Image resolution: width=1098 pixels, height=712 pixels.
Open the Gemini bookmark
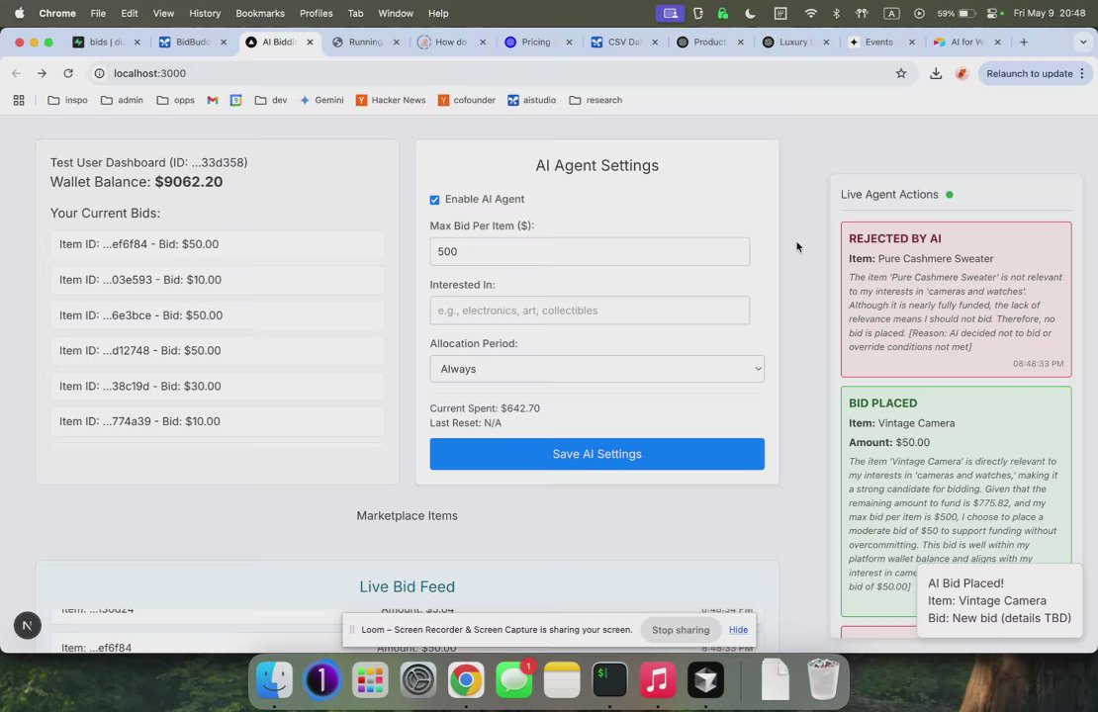pos(322,100)
